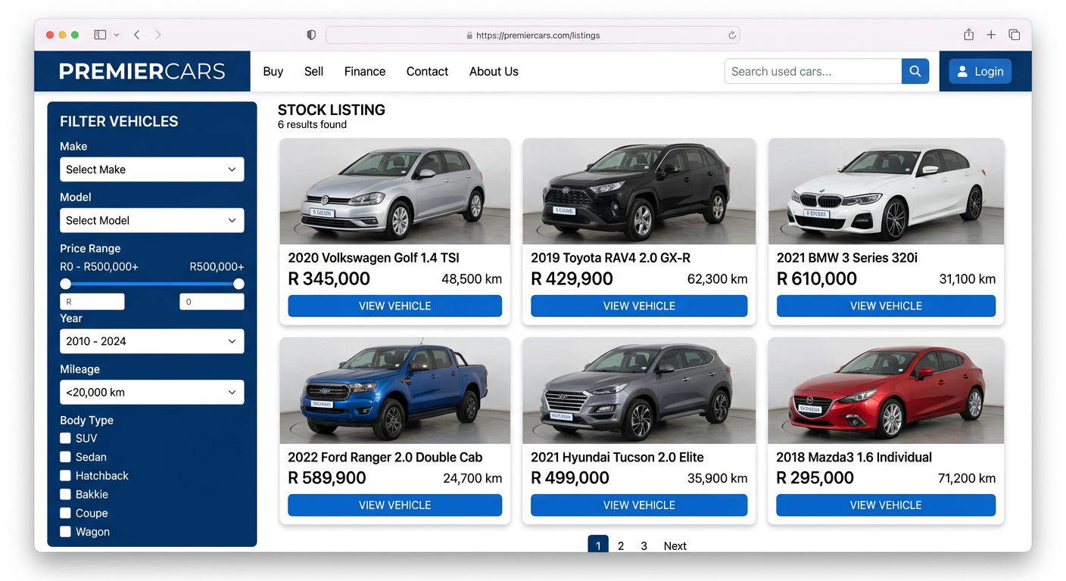Open the red Mazda3 car photo

(x=886, y=390)
